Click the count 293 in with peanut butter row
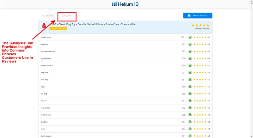The height and width of the screenshot is (138, 253). coord(183,51)
